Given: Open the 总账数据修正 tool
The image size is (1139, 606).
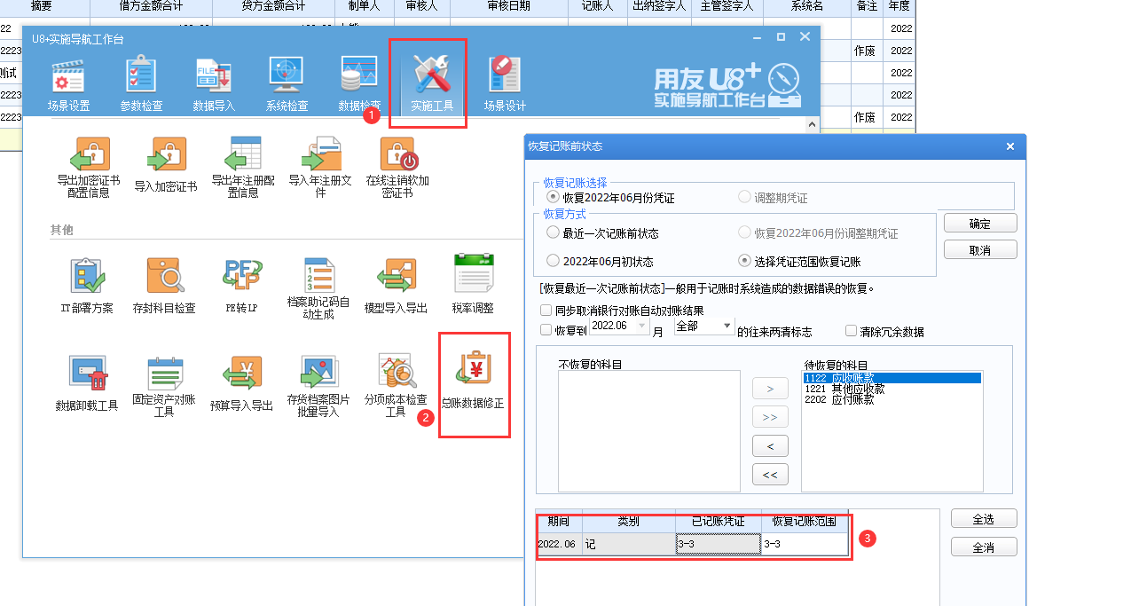Looking at the screenshot, I should point(474,374).
